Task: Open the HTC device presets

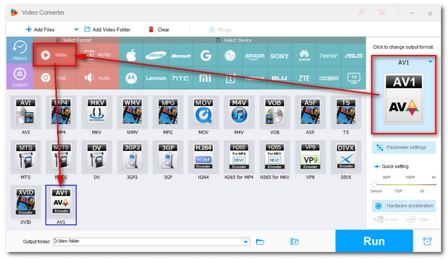Action: 180,78
